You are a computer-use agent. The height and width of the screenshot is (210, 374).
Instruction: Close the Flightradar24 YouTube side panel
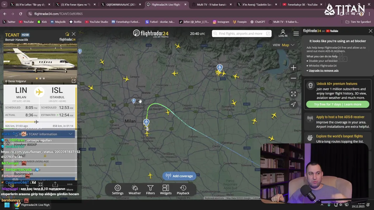click(x=370, y=31)
